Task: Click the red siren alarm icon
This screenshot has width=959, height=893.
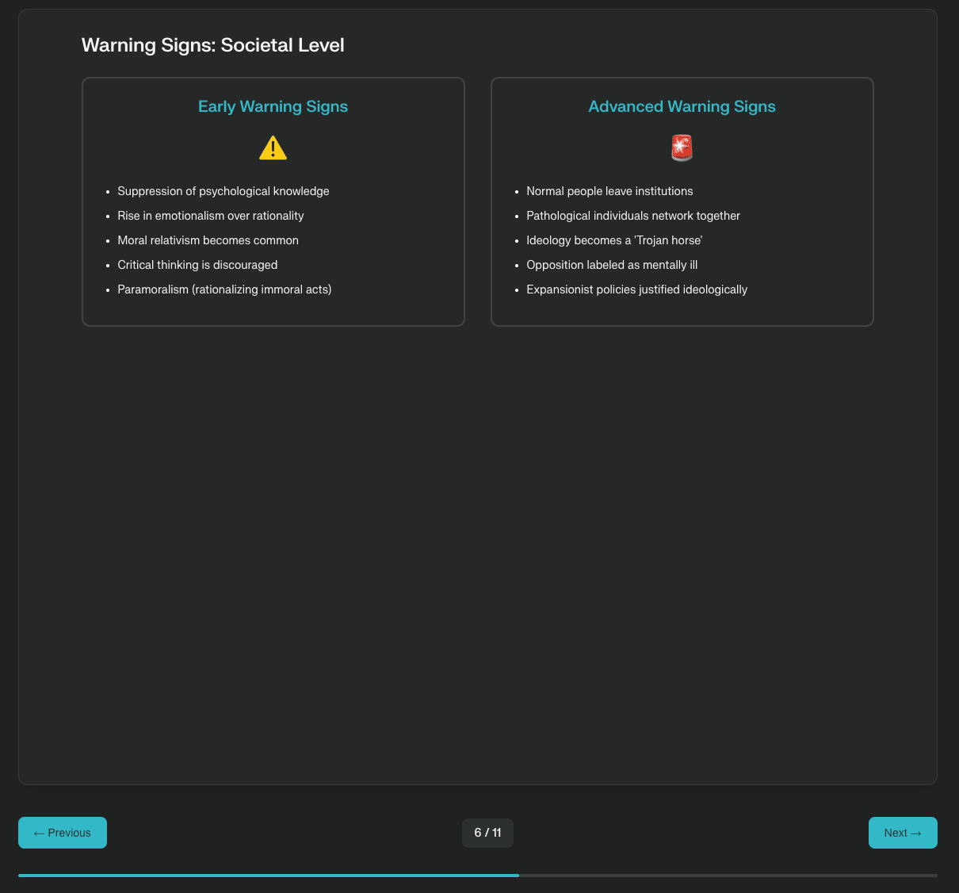Action: click(x=682, y=148)
